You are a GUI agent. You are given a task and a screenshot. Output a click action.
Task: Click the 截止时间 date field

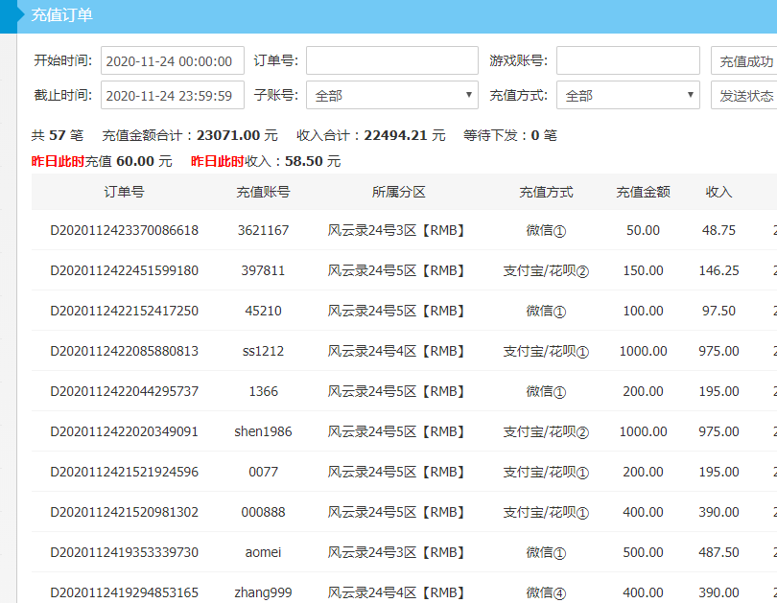(172, 95)
